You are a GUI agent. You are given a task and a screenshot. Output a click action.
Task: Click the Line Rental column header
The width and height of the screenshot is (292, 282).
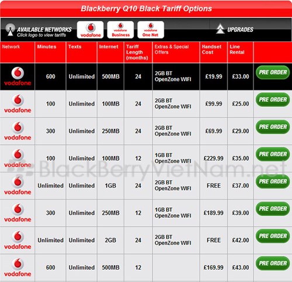(x=237, y=50)
